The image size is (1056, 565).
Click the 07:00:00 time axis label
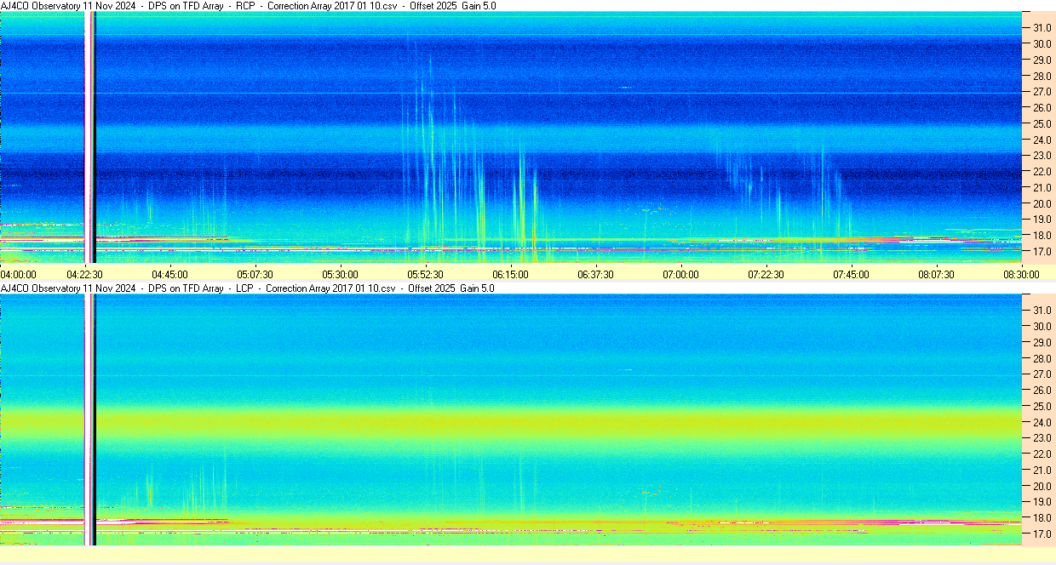coord(680,274)
